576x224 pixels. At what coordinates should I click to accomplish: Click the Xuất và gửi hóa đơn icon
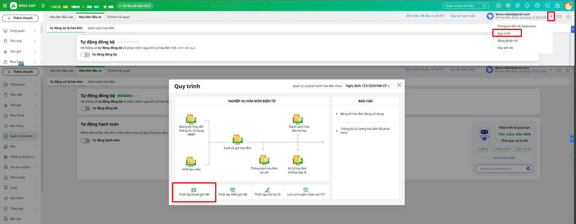(237, 140)
